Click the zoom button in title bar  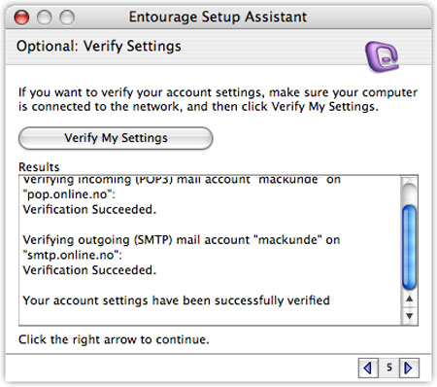(67, 17)
